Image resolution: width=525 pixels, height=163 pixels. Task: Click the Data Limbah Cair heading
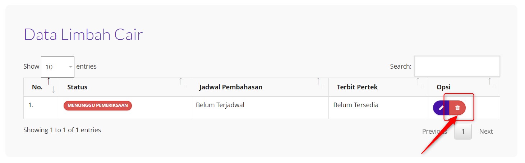[83, 35]
